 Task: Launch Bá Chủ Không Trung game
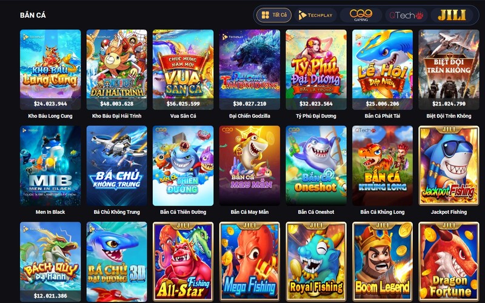coord(116,165)
